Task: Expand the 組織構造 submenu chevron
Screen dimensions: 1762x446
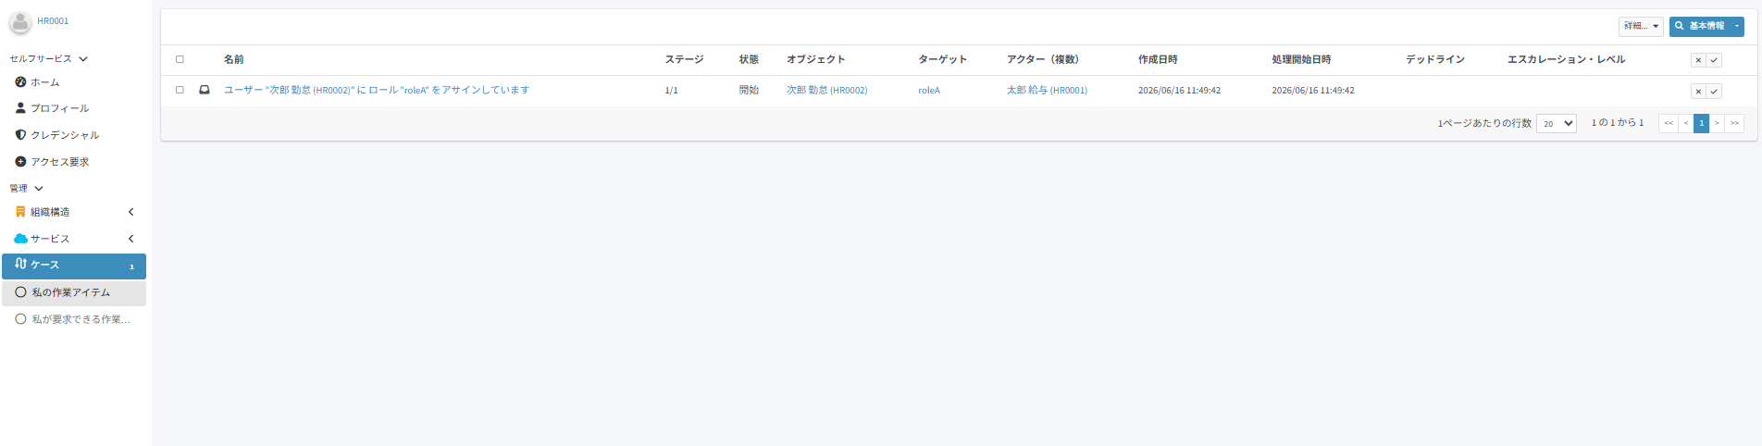Action: (131, 212)
